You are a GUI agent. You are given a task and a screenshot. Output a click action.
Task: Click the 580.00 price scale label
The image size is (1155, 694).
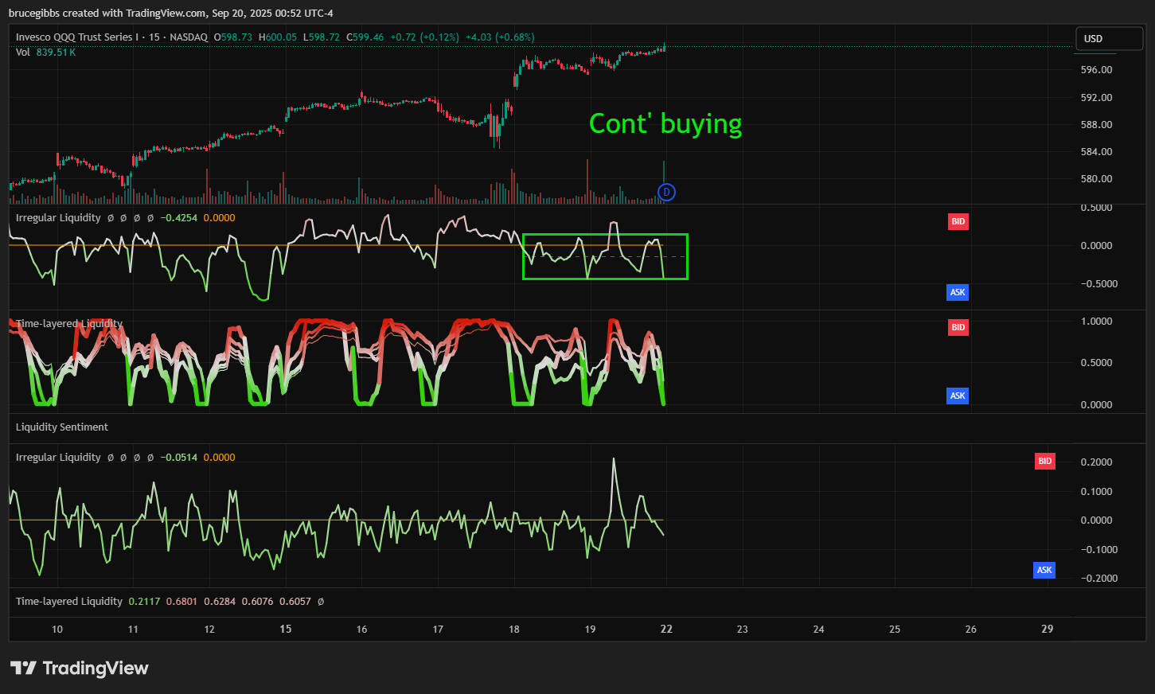tap(1096, 178)
